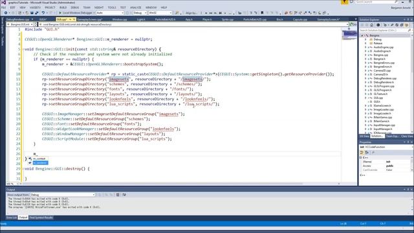The height and width of the screenshot is (233, 414).
Task: Switch to the Find Symbol Results tab
Action: coord(41,217)
